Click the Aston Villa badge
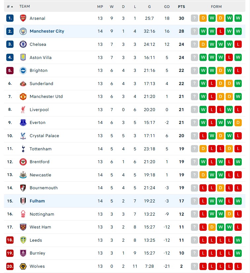Viewport: 250px width, 273px height. [23, 57]
